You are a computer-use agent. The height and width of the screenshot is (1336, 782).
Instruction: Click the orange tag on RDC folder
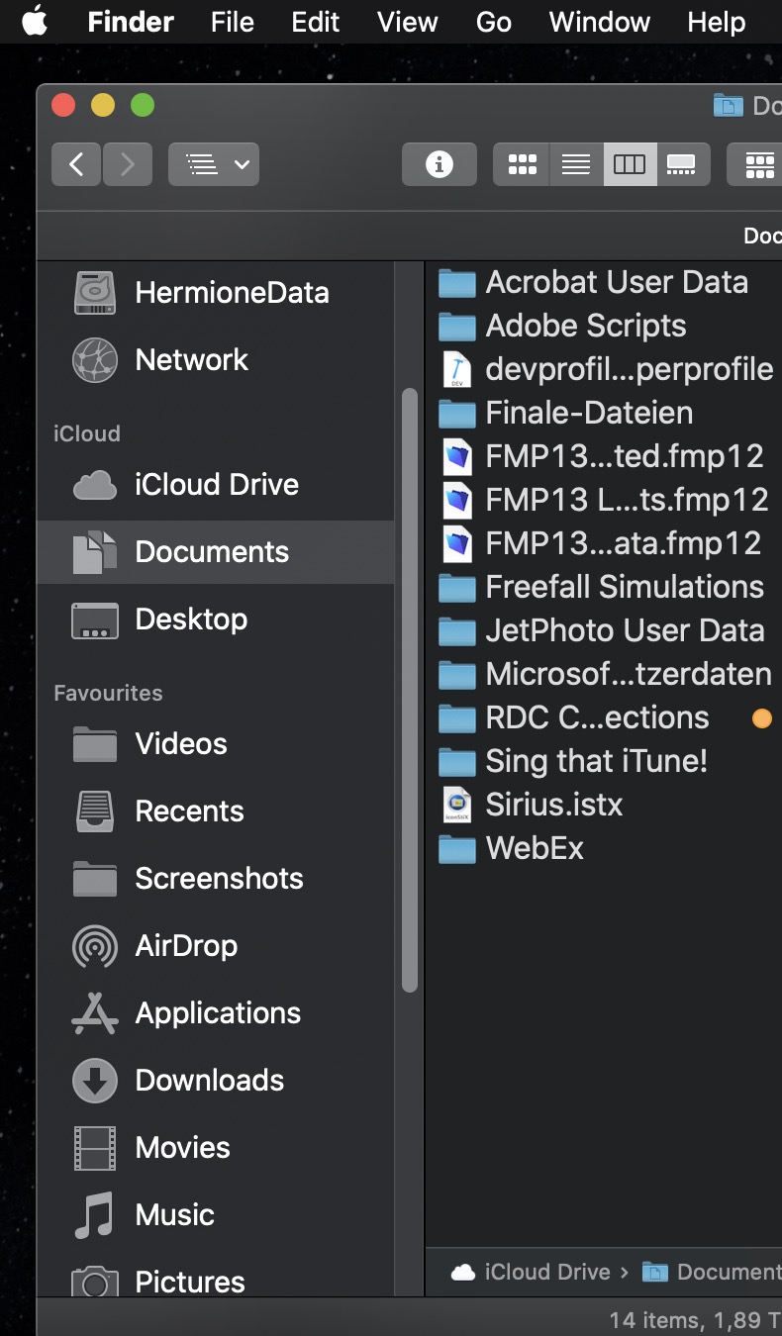[761, 718]
